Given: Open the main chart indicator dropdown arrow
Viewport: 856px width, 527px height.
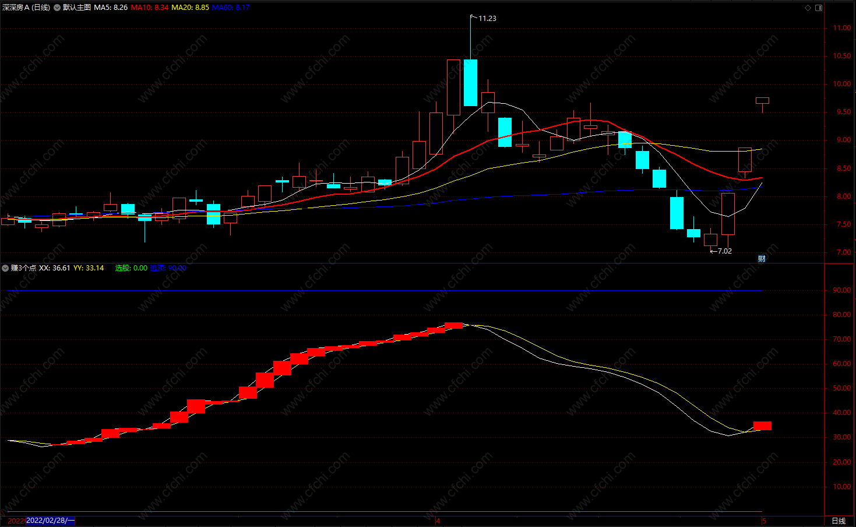Looking at the screenshot, I should click(57, 8).
